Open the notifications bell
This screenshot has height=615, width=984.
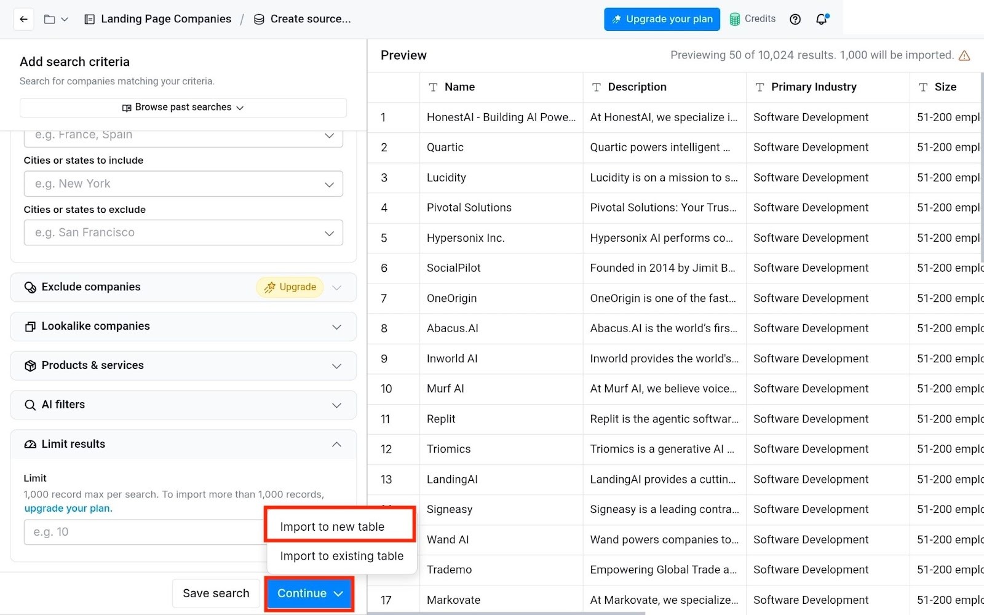[x=822, y=19]
